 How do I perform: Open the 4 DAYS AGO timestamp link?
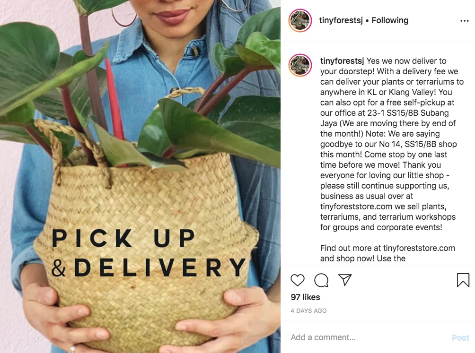tap(308, 310)
